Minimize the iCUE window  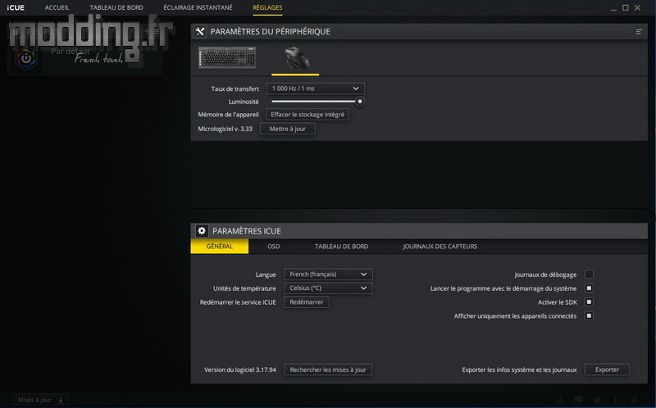(613, 8)
